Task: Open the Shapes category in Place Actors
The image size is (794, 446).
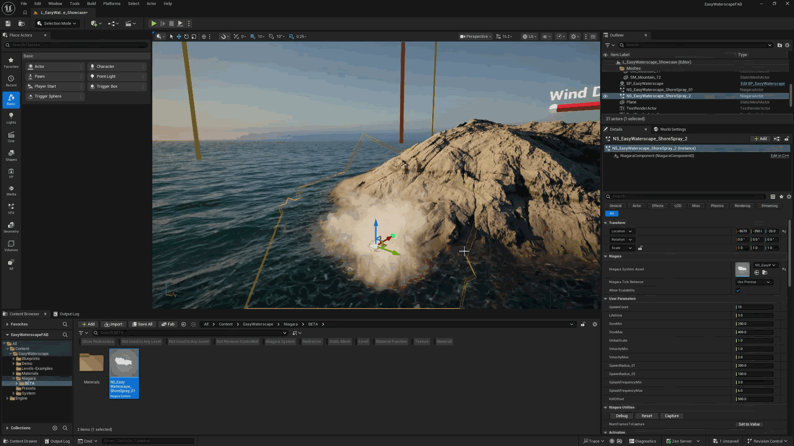Action: [x=11, y=156]
